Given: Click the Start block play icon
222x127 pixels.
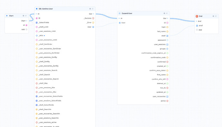Looking at the screenshot, I should click(x=7, y=16).
